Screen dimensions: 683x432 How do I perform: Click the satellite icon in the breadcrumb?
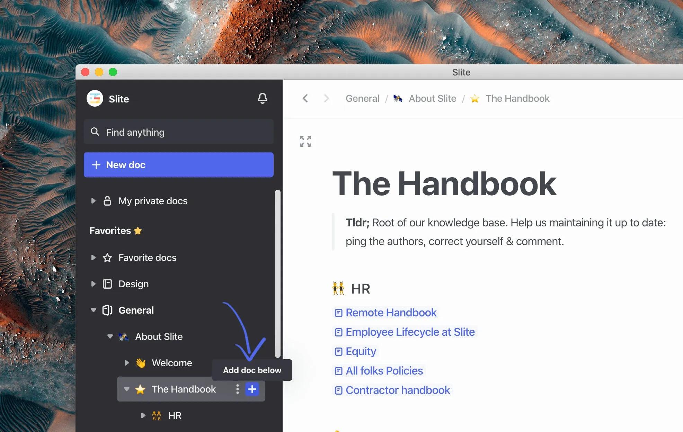(x=398, y=99)
